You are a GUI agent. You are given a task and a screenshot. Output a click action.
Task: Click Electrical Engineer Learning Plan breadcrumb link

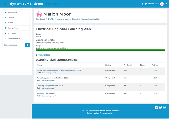(x=86, y=19)
